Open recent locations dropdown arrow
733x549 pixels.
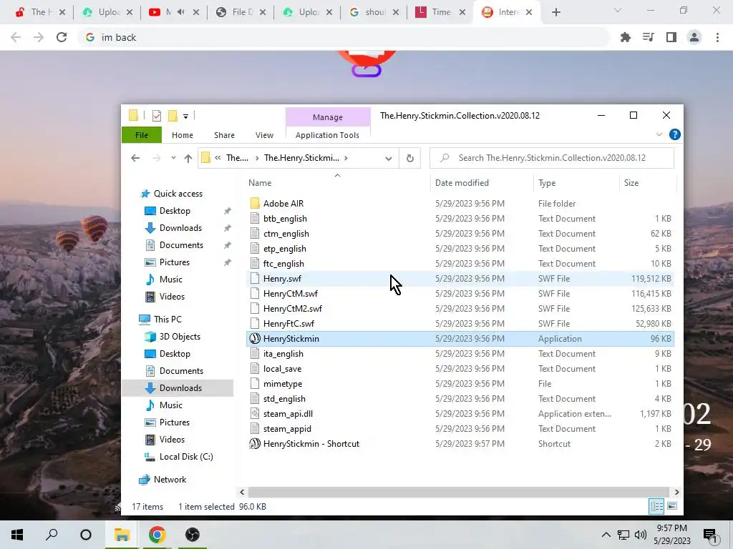[x=173, y=158]
